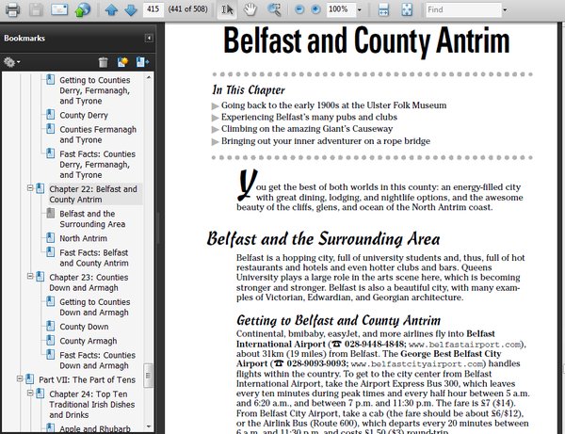Click the upload globe icon
Viewport: 565px width, 434px height.
pos(83,9)
